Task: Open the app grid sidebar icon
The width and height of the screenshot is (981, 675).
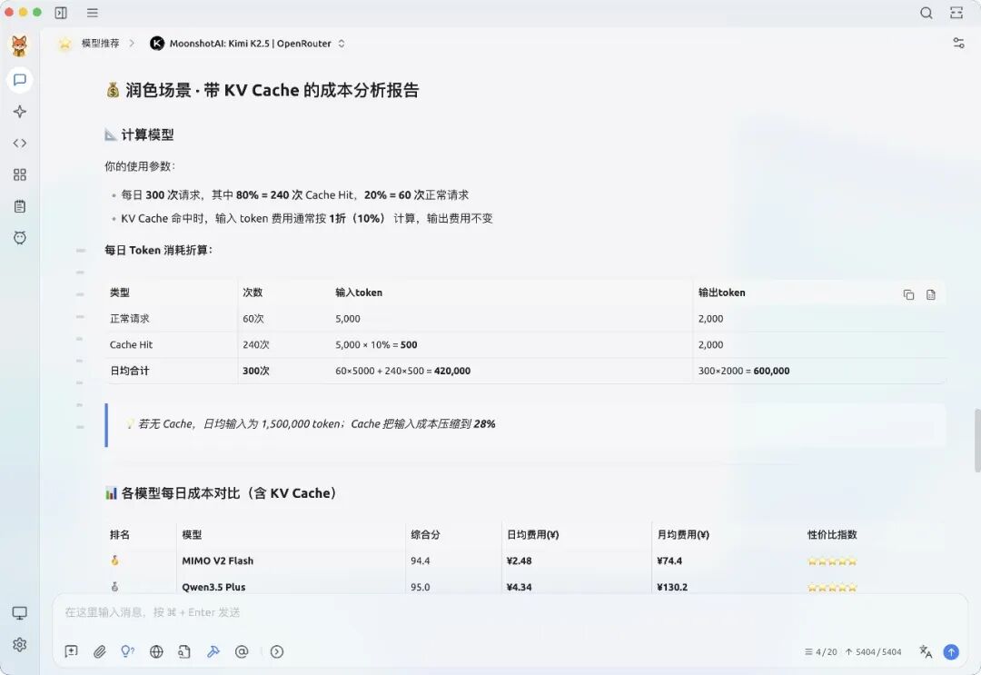Action: (x=19, y=174)
